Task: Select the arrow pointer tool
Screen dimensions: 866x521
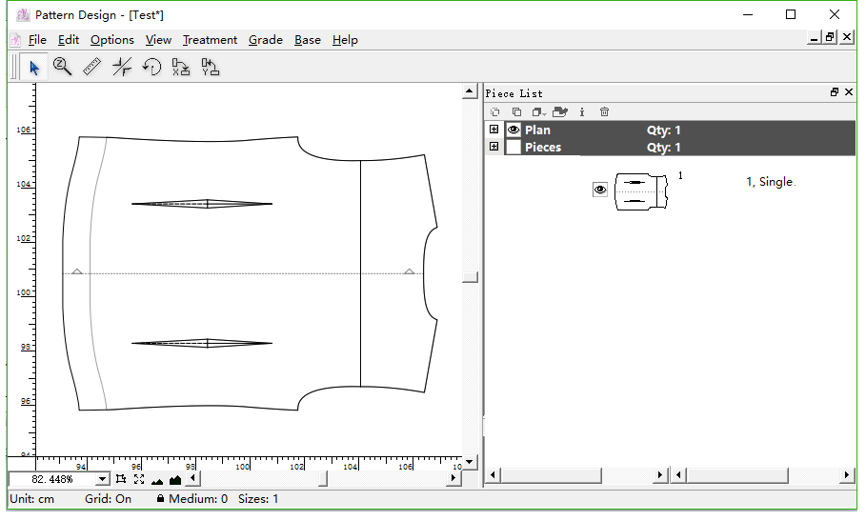Action: [34, 68]
